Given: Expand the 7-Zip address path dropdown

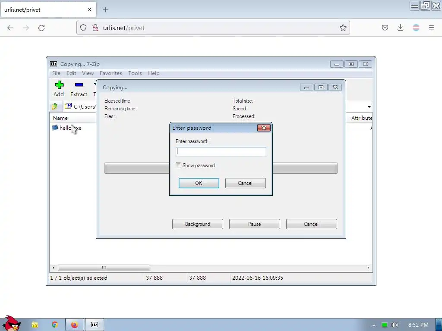Looking at the screenshot, I should pyautogui.click(x=369, y=107).
